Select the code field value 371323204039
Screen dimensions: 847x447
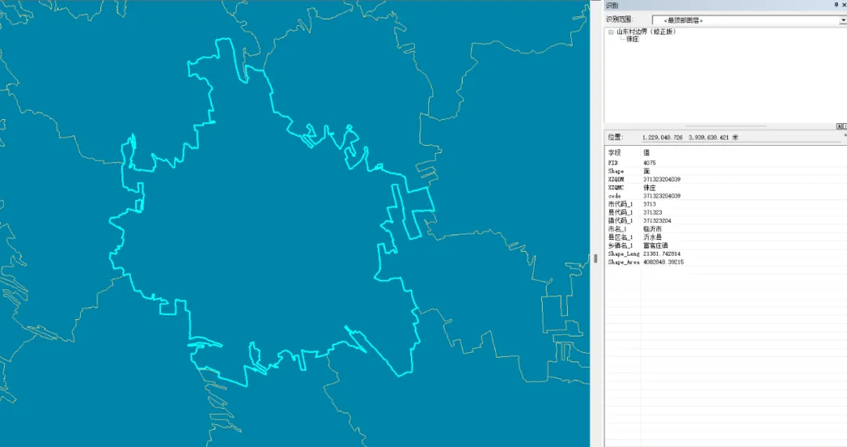coord(662,196)
